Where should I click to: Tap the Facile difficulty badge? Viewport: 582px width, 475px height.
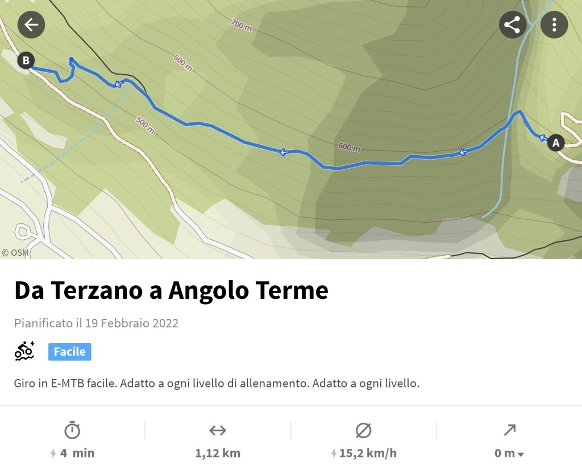point(69,352)
